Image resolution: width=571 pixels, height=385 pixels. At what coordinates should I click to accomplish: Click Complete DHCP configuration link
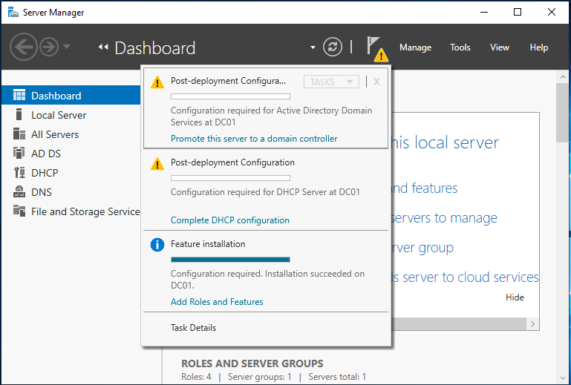[229, 220]
